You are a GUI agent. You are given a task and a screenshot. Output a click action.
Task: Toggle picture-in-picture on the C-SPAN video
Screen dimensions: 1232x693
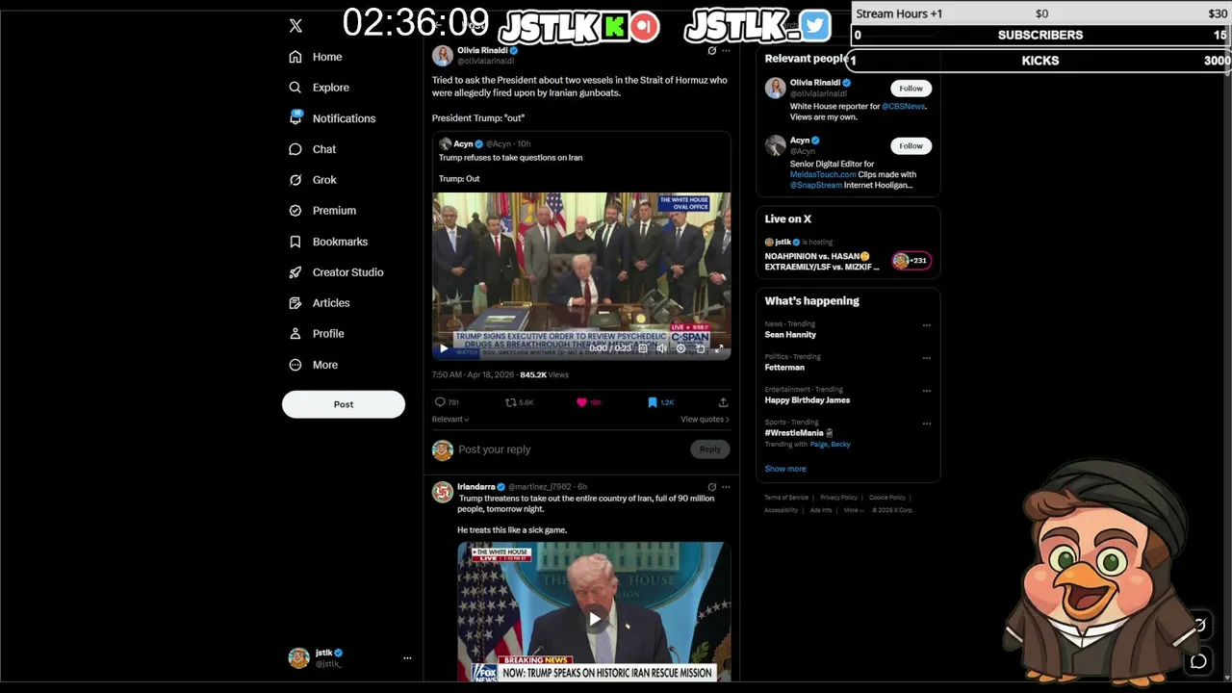700,348
